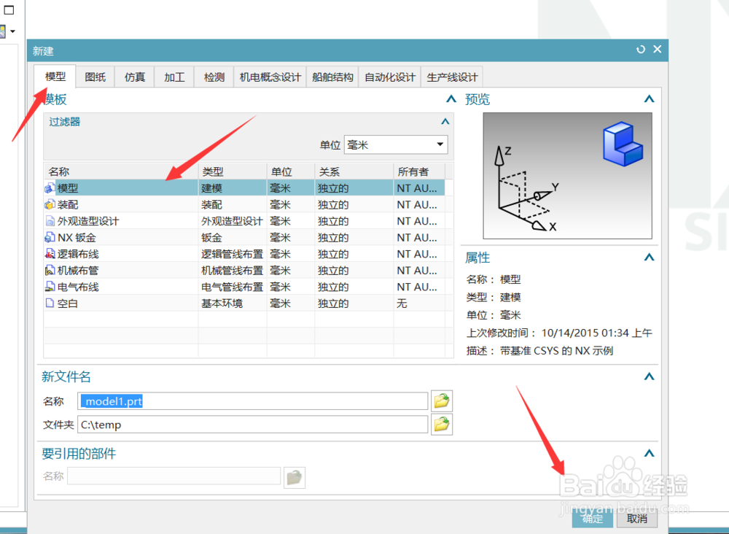
Task: Click the 逻辑管线布置 type cell
Action: 232,254
